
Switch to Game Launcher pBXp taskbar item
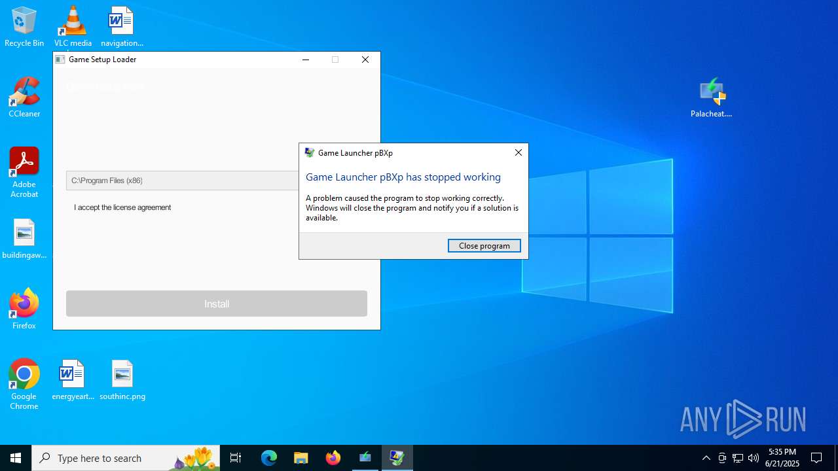tap(397, 458)
